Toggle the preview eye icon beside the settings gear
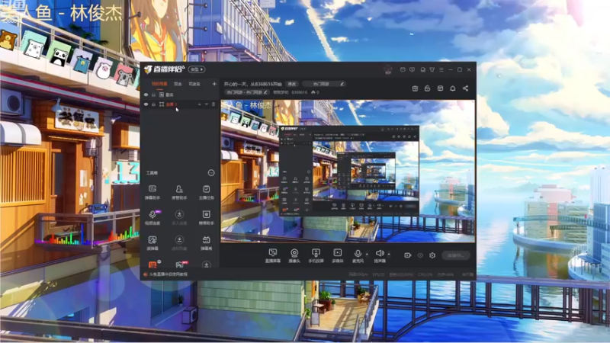Image resolution: width=610 pixels, height=343 pixels. click(x=420, y=255)
